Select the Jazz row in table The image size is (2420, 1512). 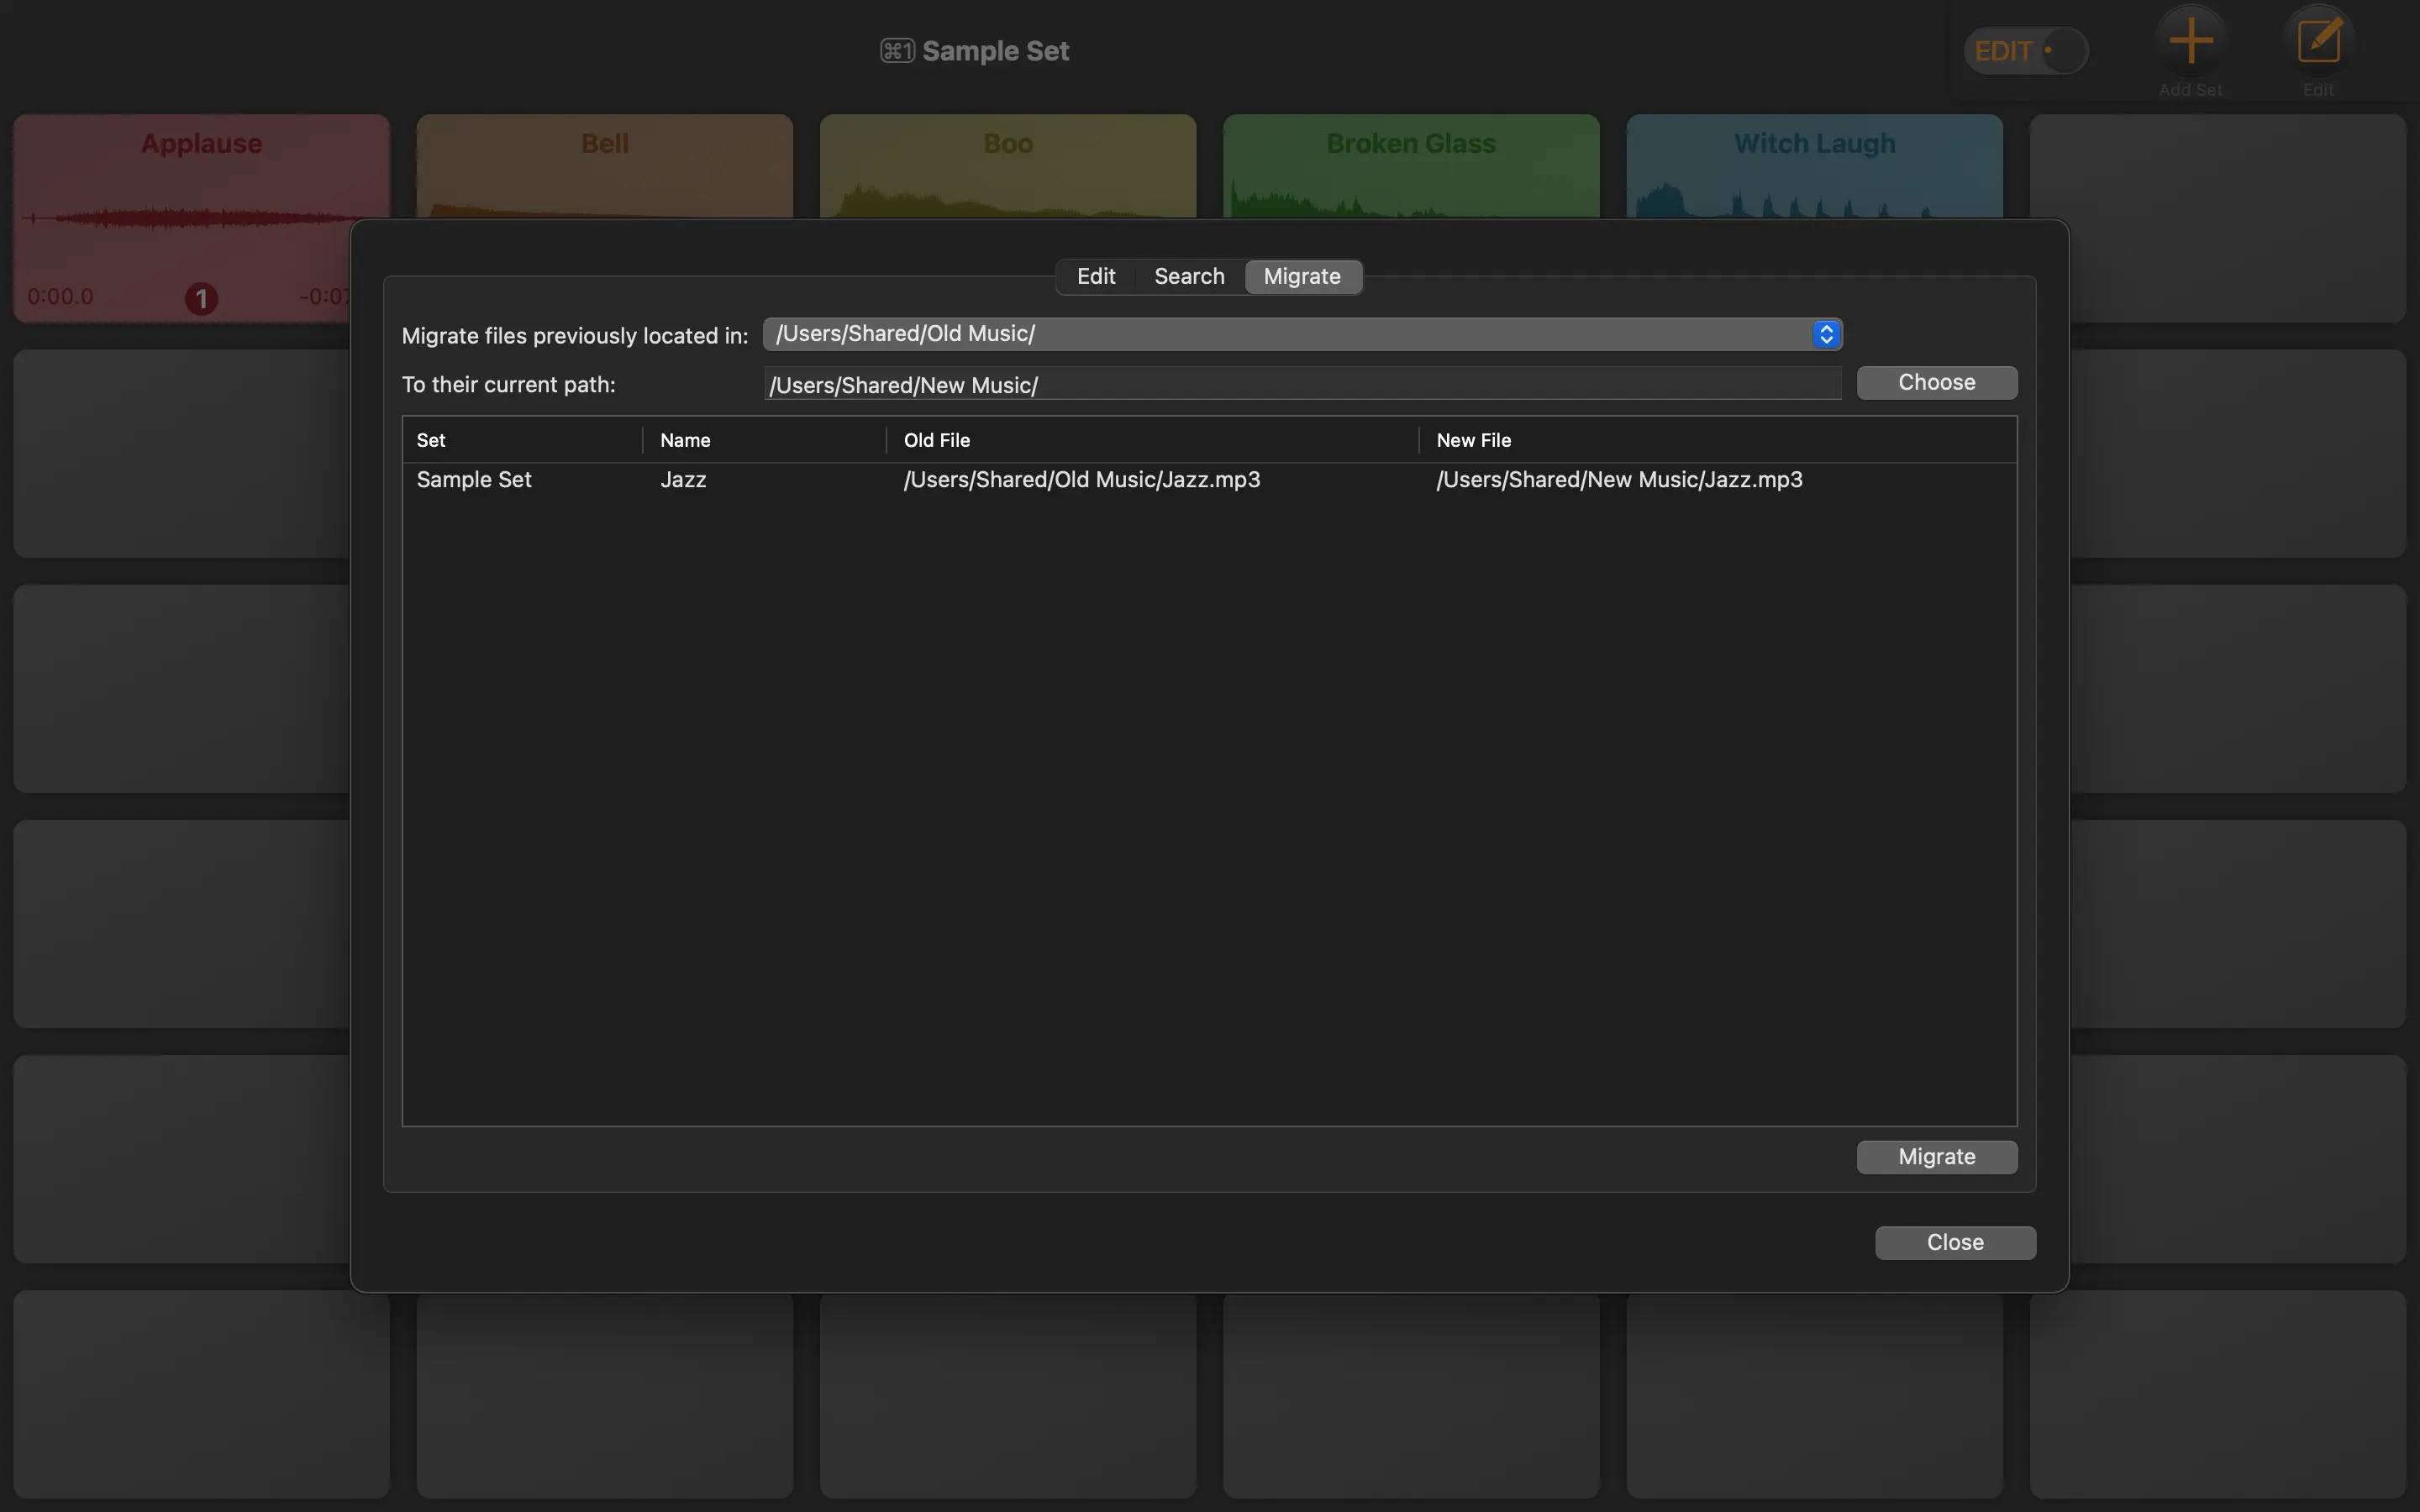click(1100, 480)
